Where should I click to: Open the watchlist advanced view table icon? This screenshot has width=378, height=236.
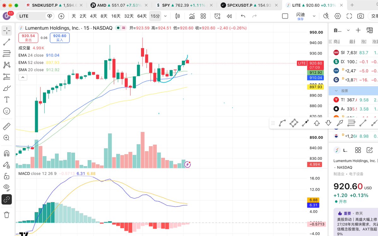click(369, 30)
